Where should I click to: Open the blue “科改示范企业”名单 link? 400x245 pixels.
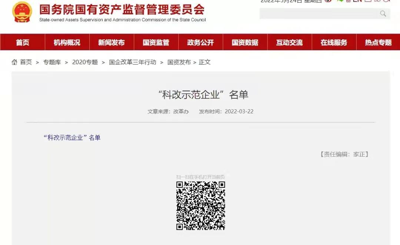click(72, 137)
